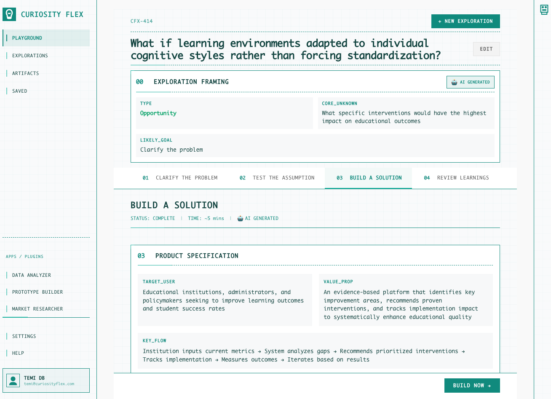Open Settings from the sidebar
The image size is (551, 399).
click(x=24, y=336)
